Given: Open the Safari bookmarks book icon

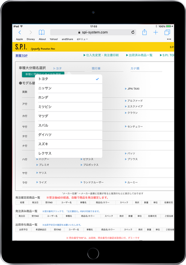Looking at the screenshot, I should (x=42, y=32).
